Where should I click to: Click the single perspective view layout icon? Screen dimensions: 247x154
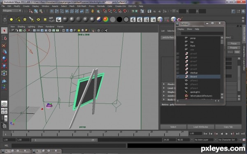click(x=4, y=103)
